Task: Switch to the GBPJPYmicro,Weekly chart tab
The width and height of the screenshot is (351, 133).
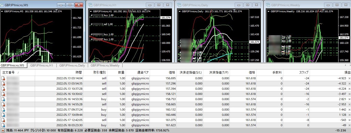Action: (105, 65)
